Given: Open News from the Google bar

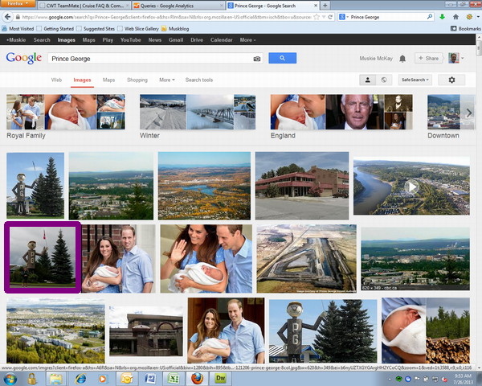Looking at the screenshot, I should point(154,39).
